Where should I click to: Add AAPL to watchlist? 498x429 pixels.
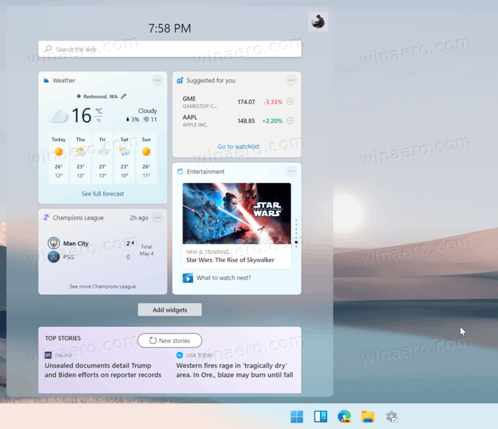(x=290, y=121)
